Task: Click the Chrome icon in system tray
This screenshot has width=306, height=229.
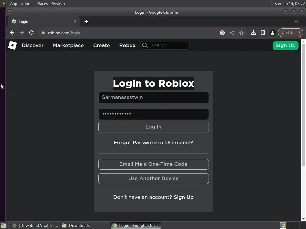Action: (283, 225)
